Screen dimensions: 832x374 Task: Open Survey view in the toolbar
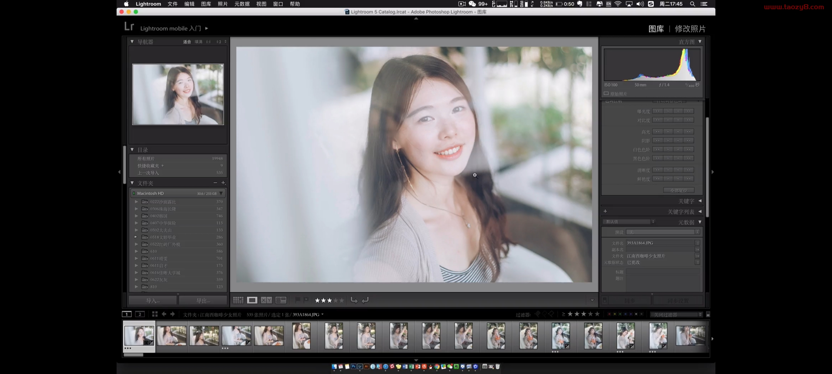tap(281, 300)
